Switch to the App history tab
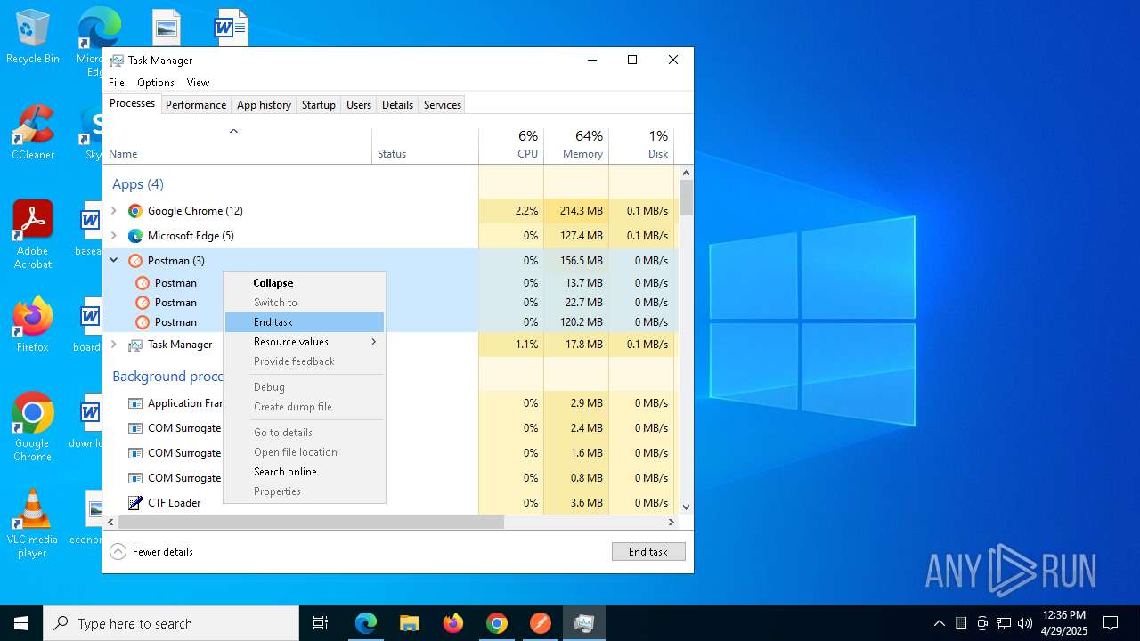Viewport: 1140px width, 641px height. [x=264, y=105]
